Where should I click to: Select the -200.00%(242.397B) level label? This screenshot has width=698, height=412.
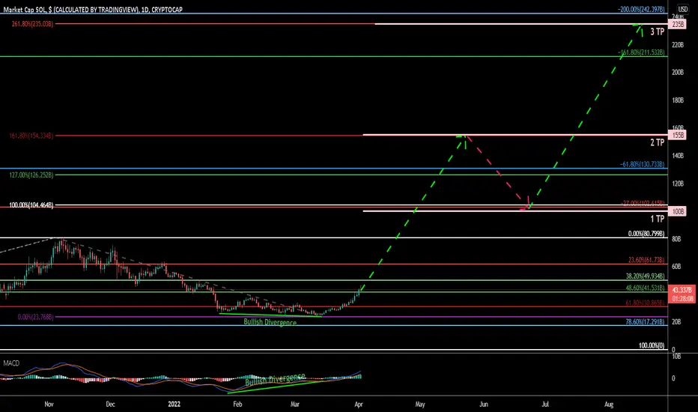point(642,9)
